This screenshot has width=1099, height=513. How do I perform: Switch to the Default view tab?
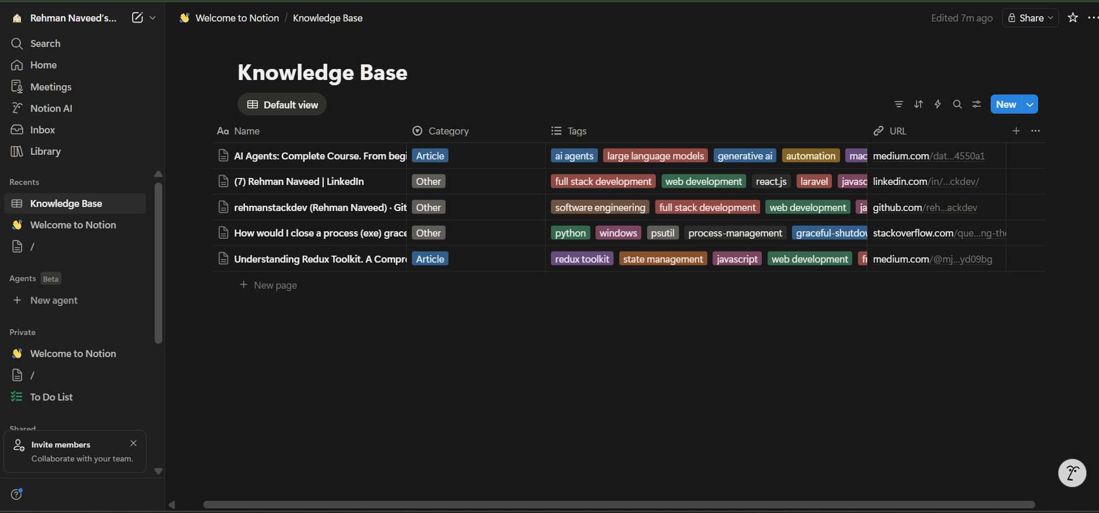click(282, 105)
